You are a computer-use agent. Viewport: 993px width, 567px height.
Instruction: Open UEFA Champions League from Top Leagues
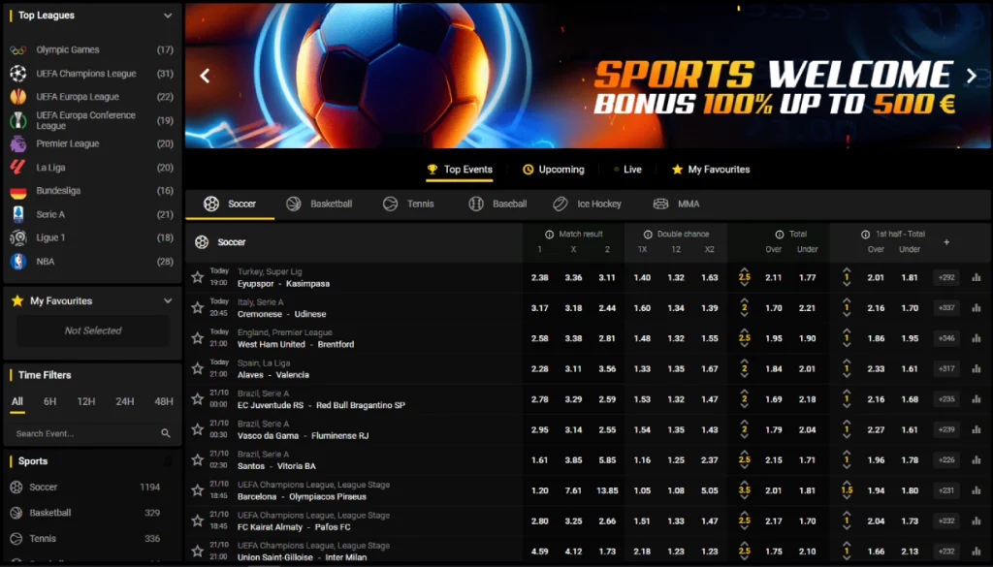tap(85, 75)
